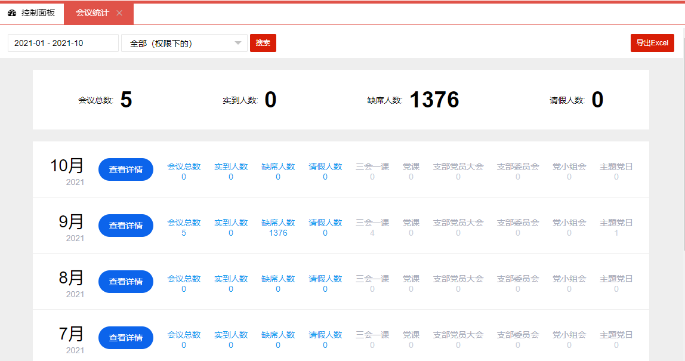This screenshot has width=685, height=361.
Task: View details for 10月 2021
Action: [125, 169]
